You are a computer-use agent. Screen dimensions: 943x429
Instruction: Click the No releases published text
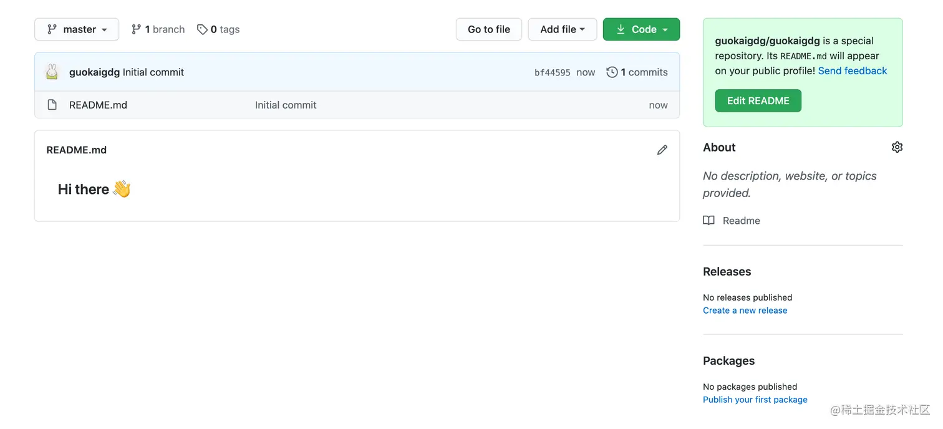(747, 297)
